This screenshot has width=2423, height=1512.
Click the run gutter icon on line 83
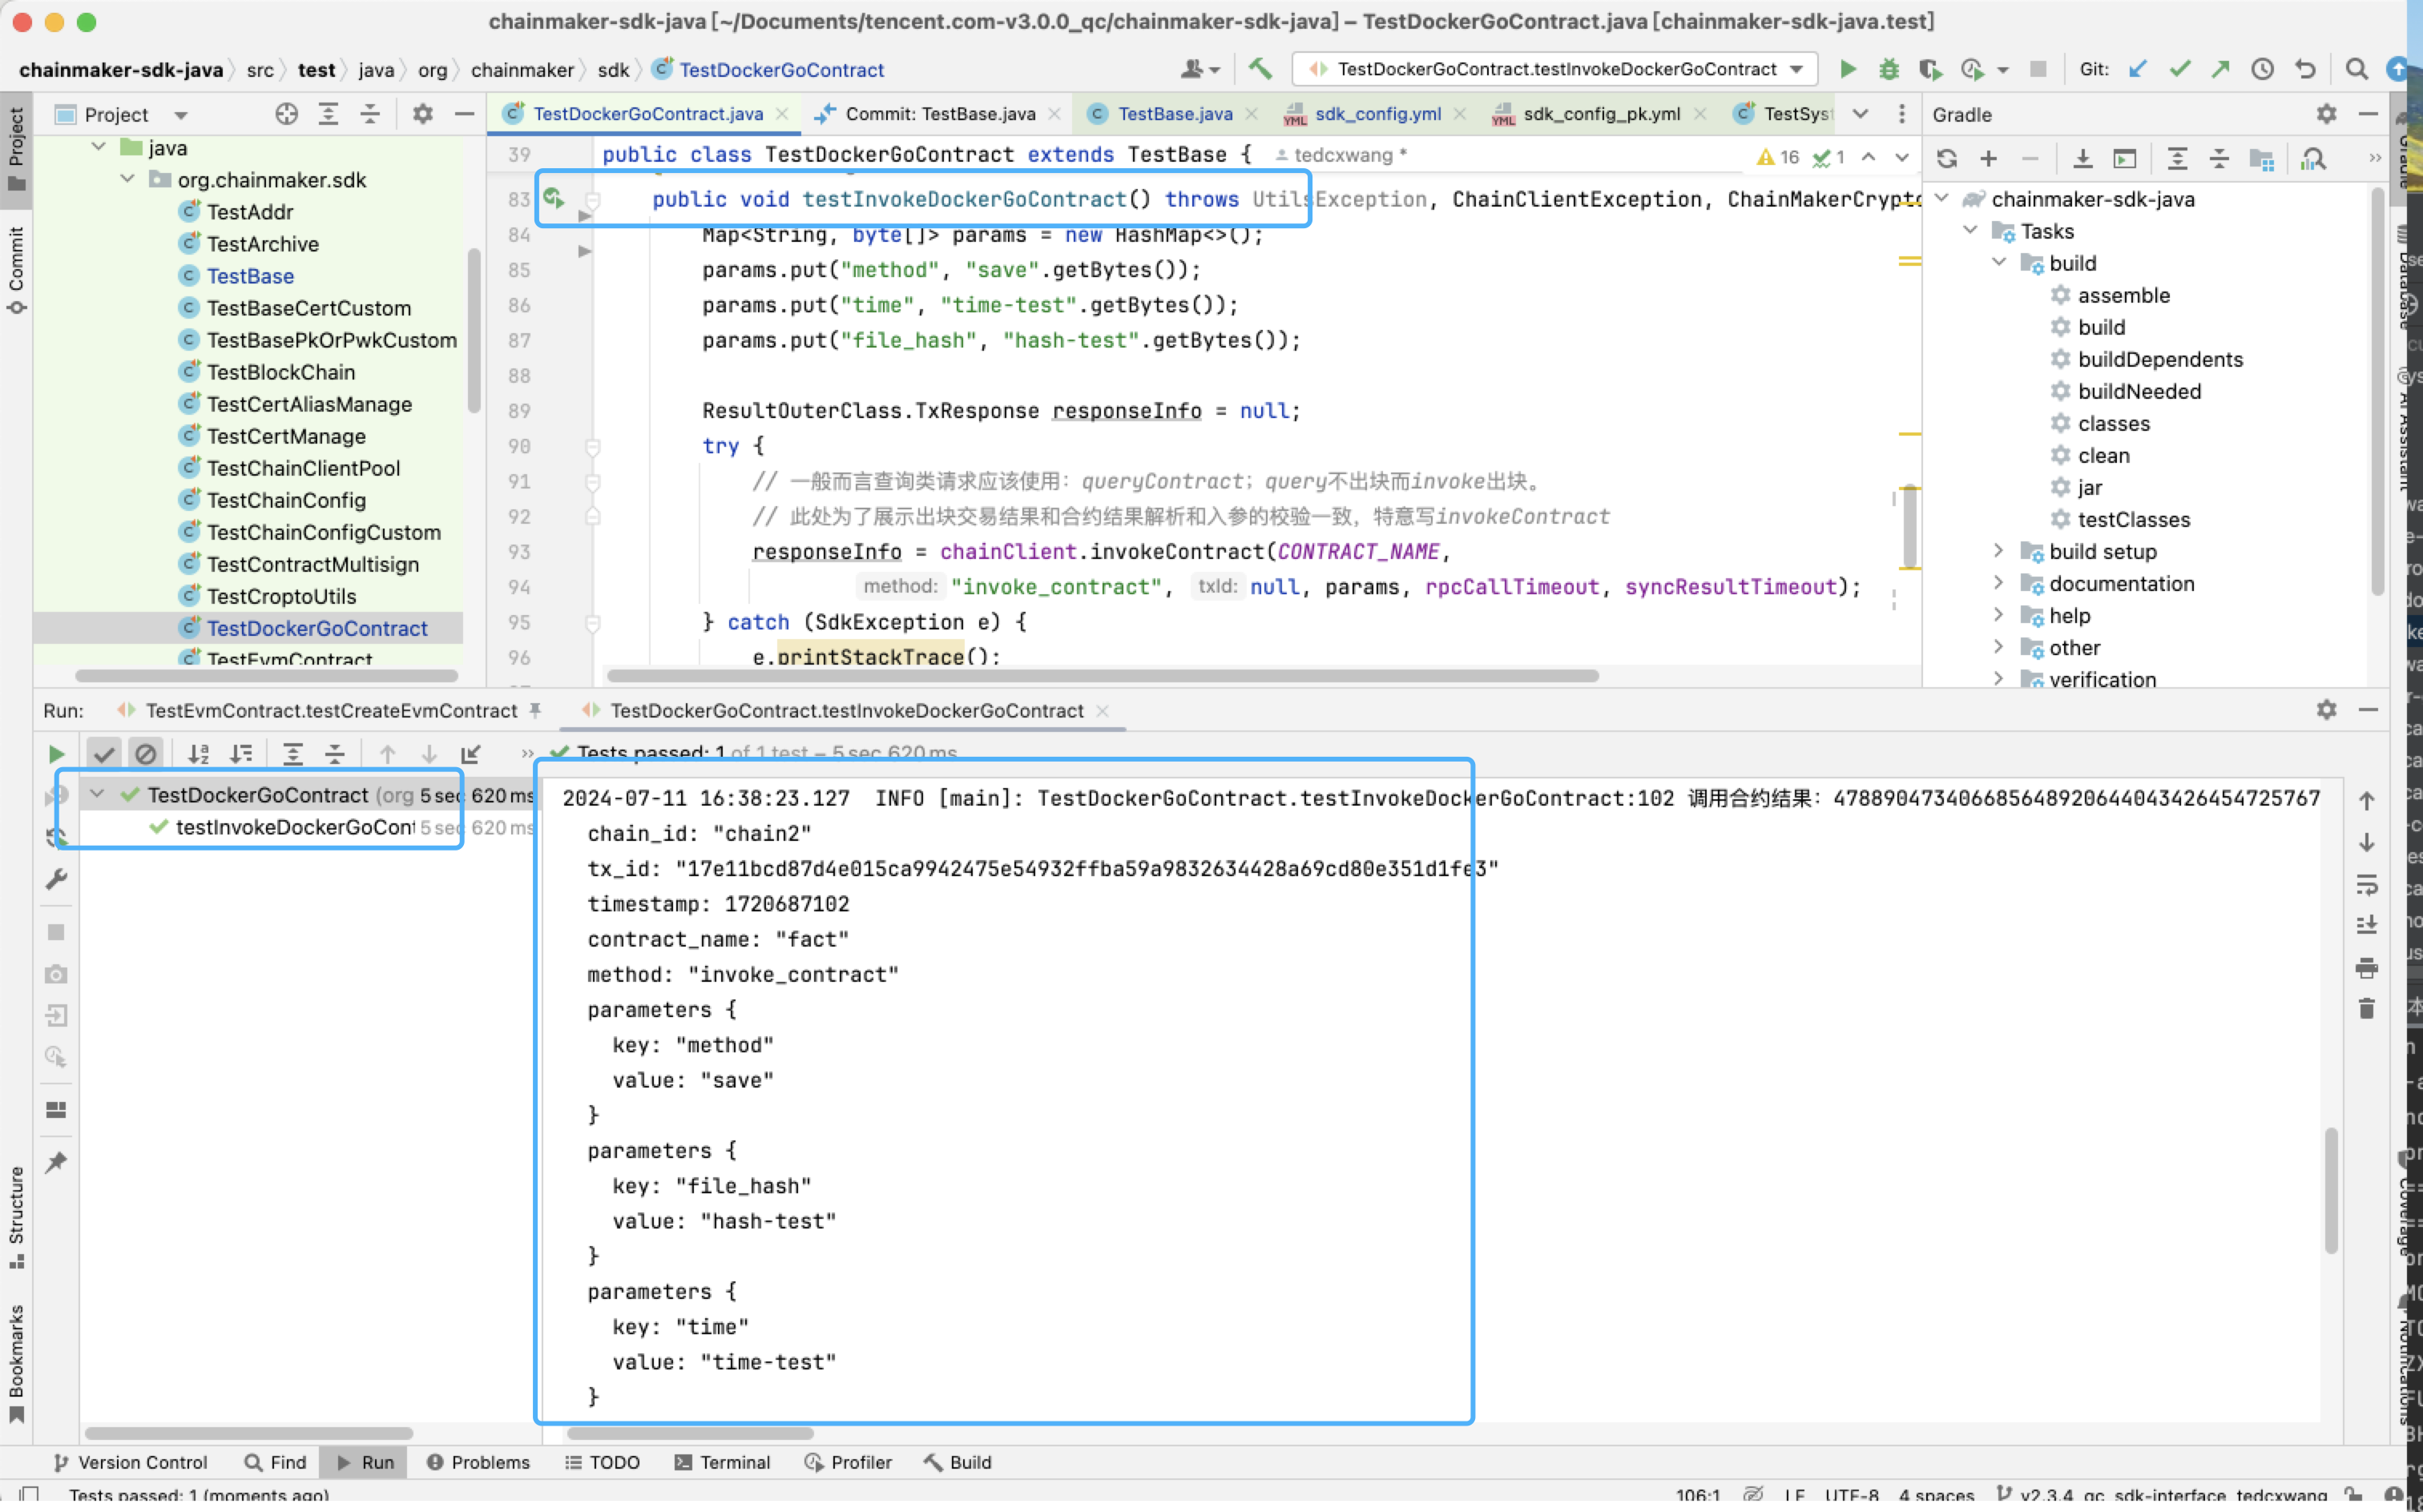tap(553, 199)
